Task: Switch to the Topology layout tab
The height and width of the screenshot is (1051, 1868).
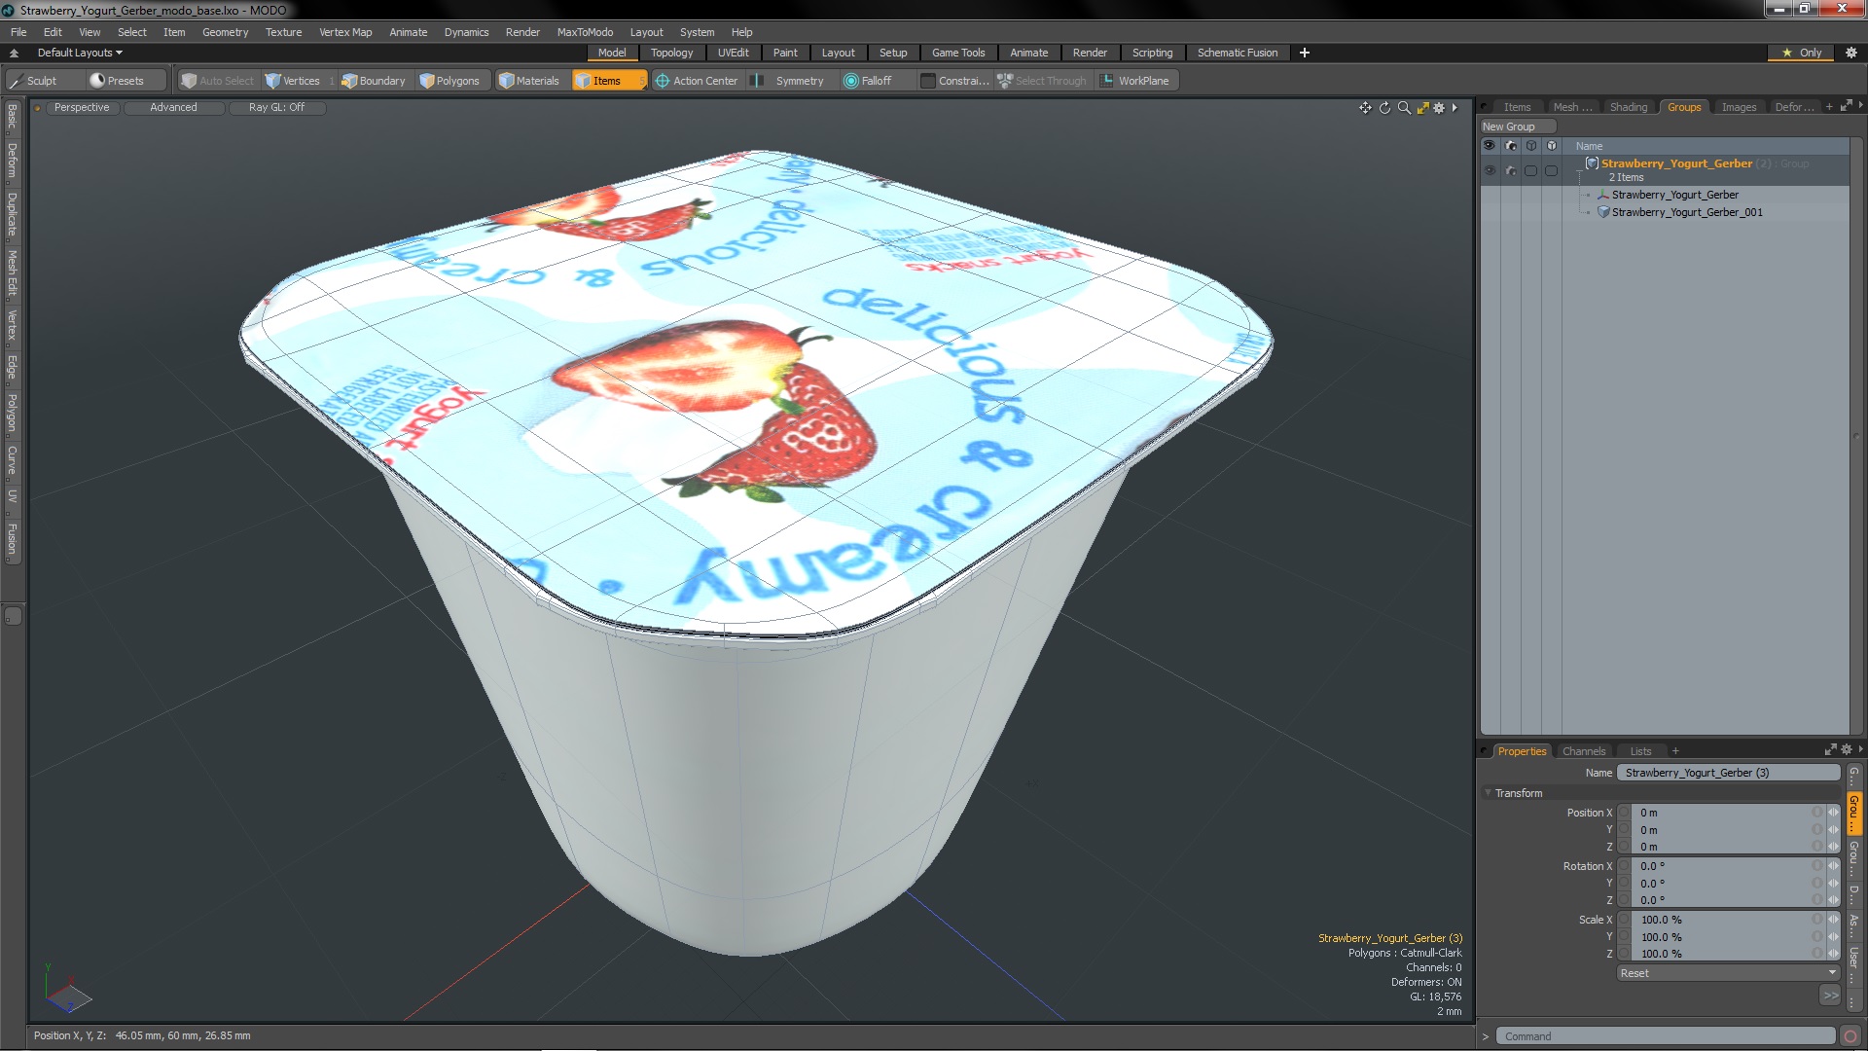Action: point(671,53)
